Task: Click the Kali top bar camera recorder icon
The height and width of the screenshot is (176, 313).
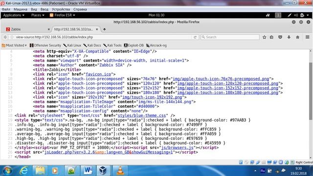Action: pyautogui.click(x=268, y=15)
